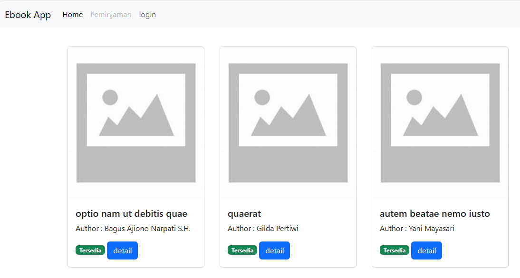Screen dimensions: 520x278
Task: Go to the Home nav link
Action: (72, 15)
